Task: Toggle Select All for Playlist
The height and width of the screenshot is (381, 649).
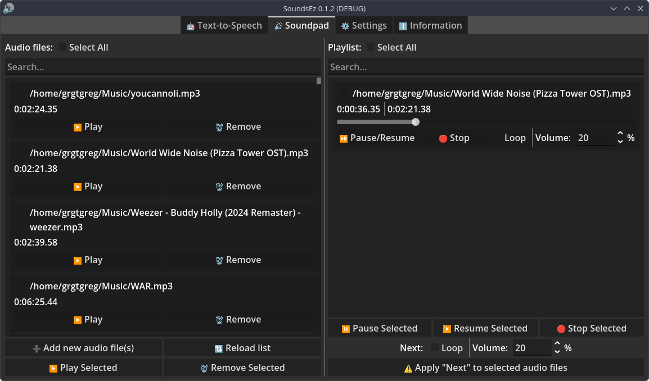Action: (371, 47)
